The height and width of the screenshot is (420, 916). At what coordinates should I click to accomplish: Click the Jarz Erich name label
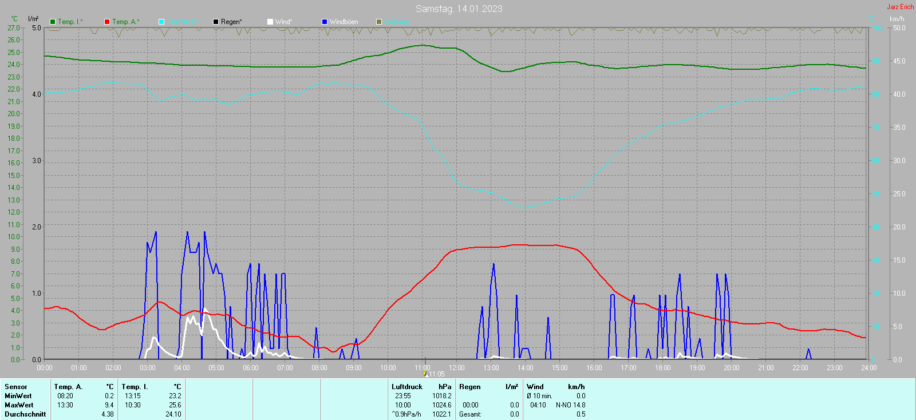point(900,7)
